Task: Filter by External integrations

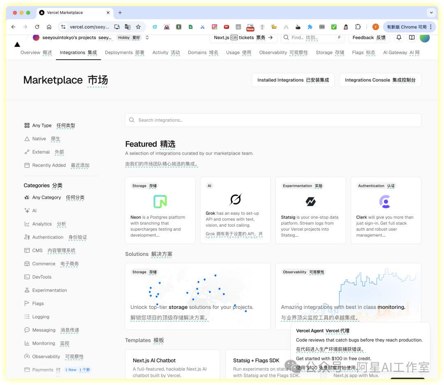Action: coord(44,152)
